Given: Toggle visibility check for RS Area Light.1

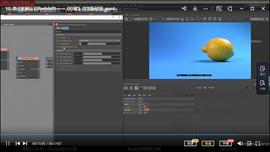Looking at the screenshot, I should pos(142,99).
